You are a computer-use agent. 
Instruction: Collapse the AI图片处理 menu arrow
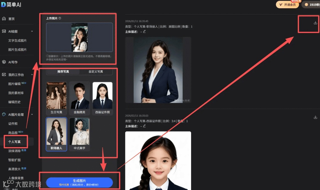tap(32, 115)
